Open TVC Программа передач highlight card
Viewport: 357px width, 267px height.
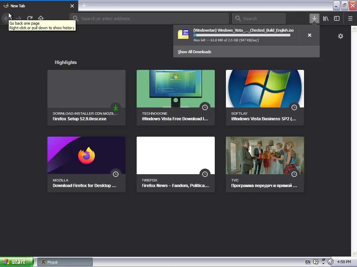point(265,164)
